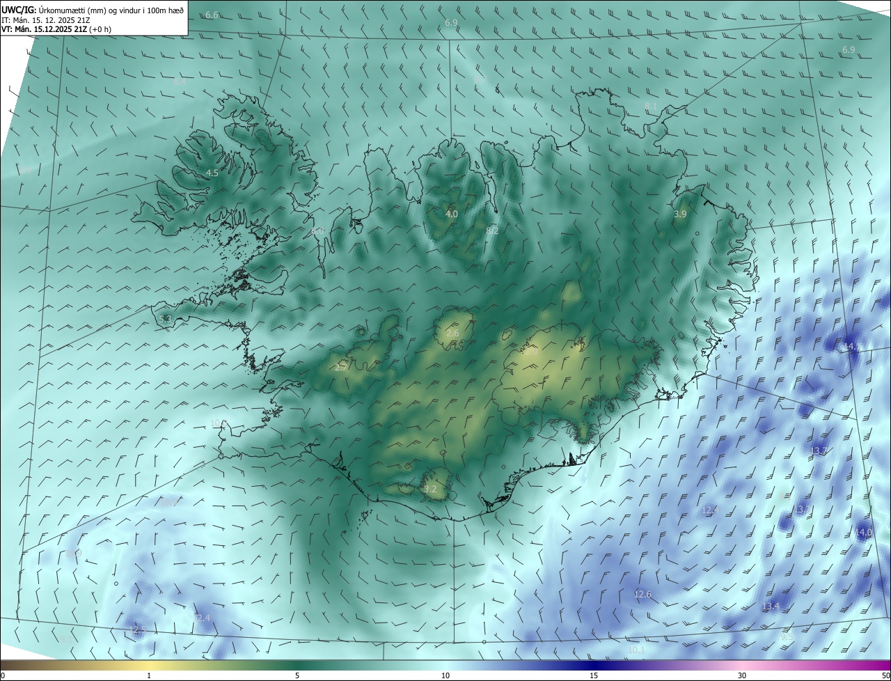Click the 'VT: Mán. 15.12.2025 21Z (+0 h)' line

point(56,29)
